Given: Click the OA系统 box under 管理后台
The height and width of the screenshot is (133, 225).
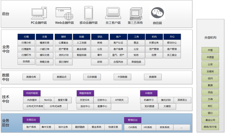Looking at the screenshot, I should coord(133,127).
